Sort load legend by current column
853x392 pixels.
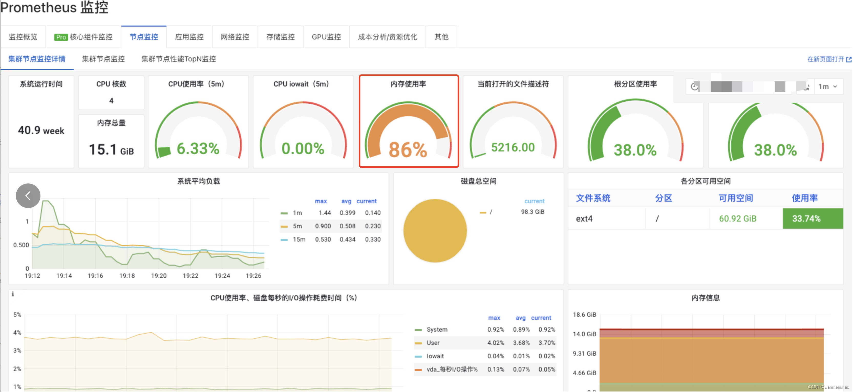tap(367, 201)
